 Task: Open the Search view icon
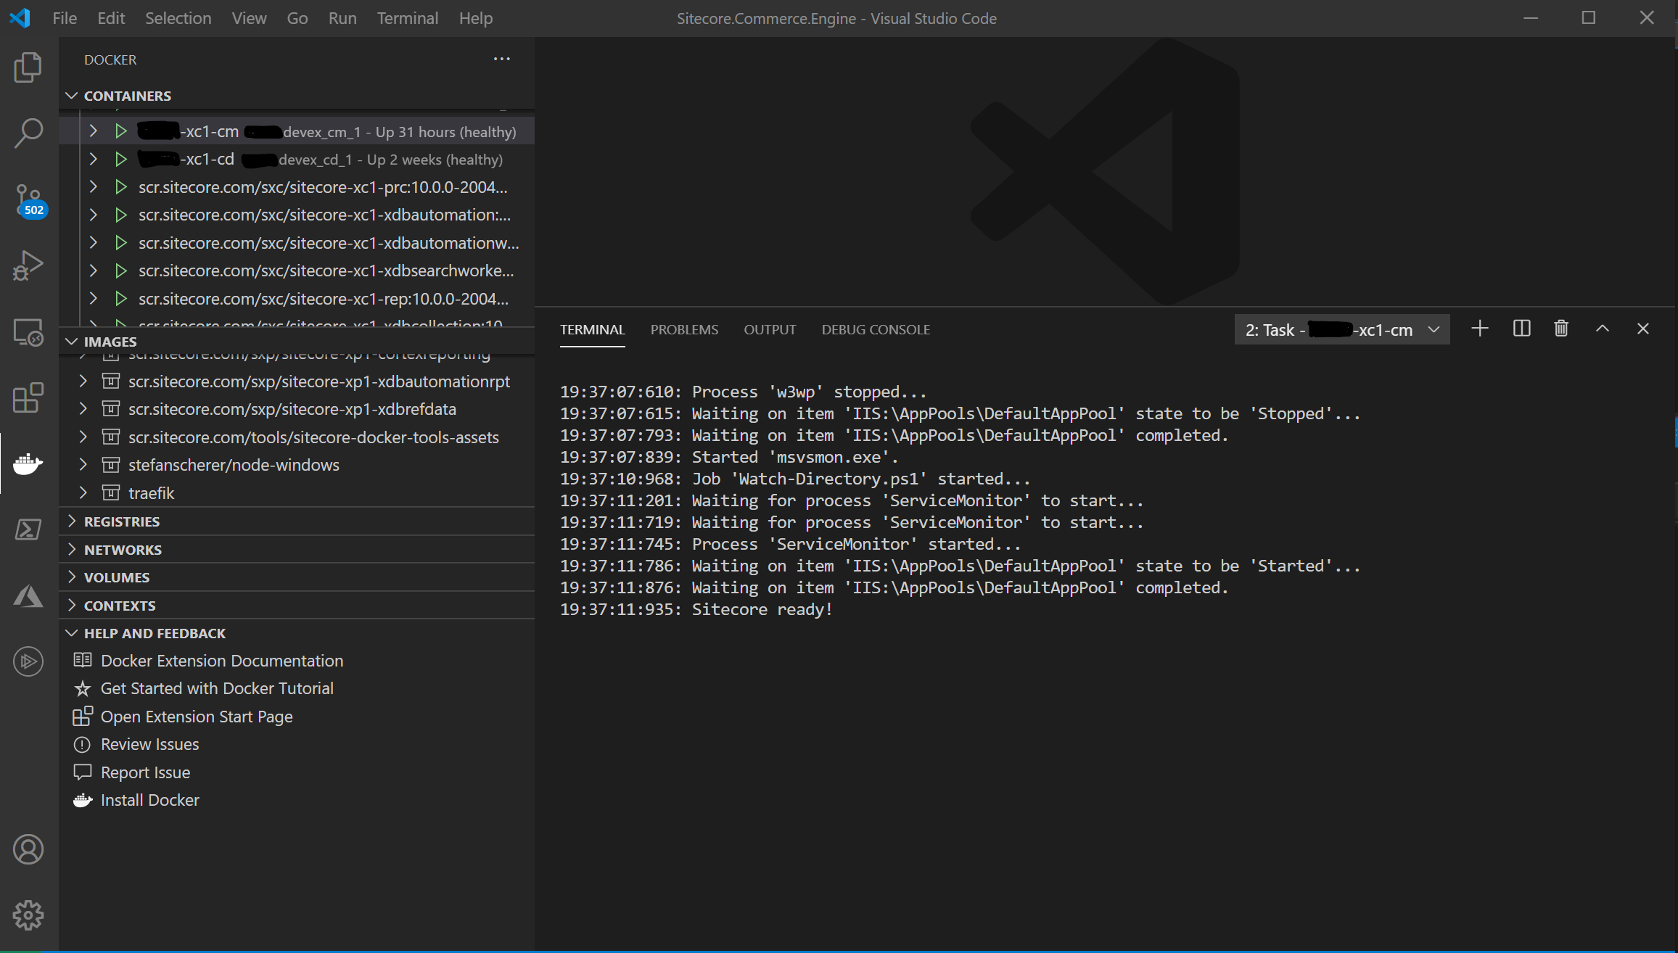point(28,133)
